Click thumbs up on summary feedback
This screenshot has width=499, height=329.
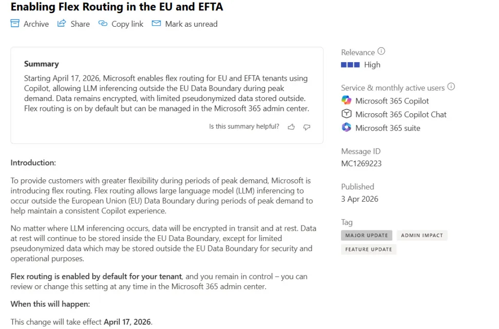click(291, 127)
